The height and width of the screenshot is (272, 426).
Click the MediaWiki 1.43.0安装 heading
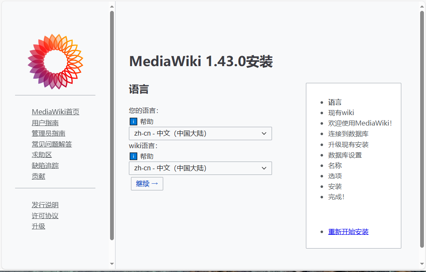(201, 61)
